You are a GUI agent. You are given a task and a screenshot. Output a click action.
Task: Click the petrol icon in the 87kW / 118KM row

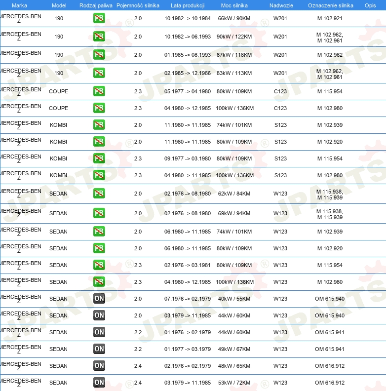(x=99, y=55)
